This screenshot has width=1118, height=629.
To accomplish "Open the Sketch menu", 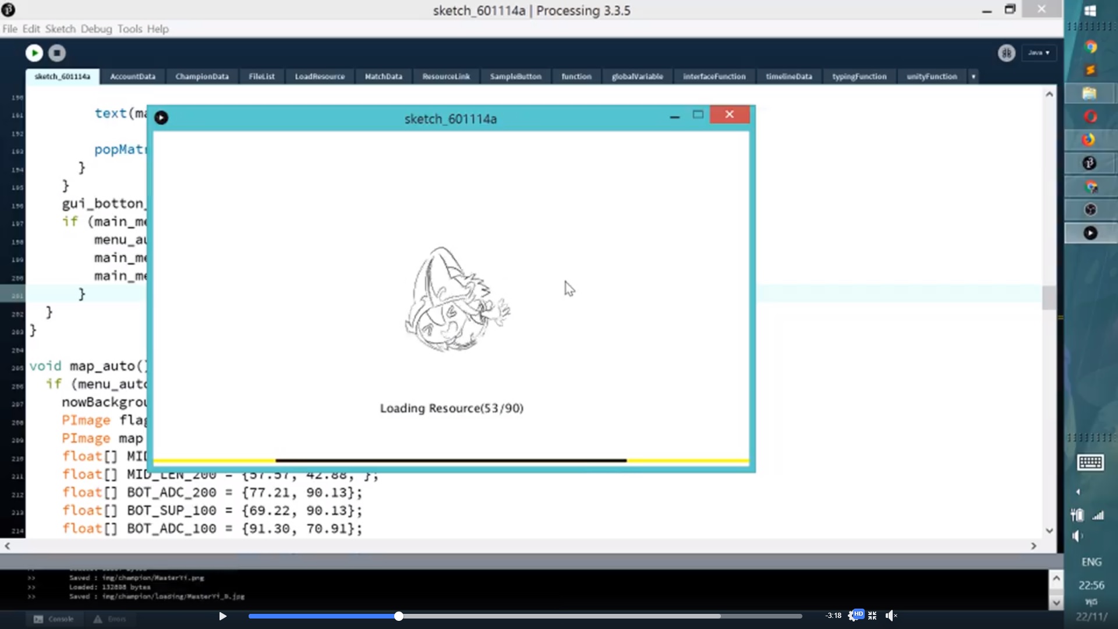I will 60,29.
